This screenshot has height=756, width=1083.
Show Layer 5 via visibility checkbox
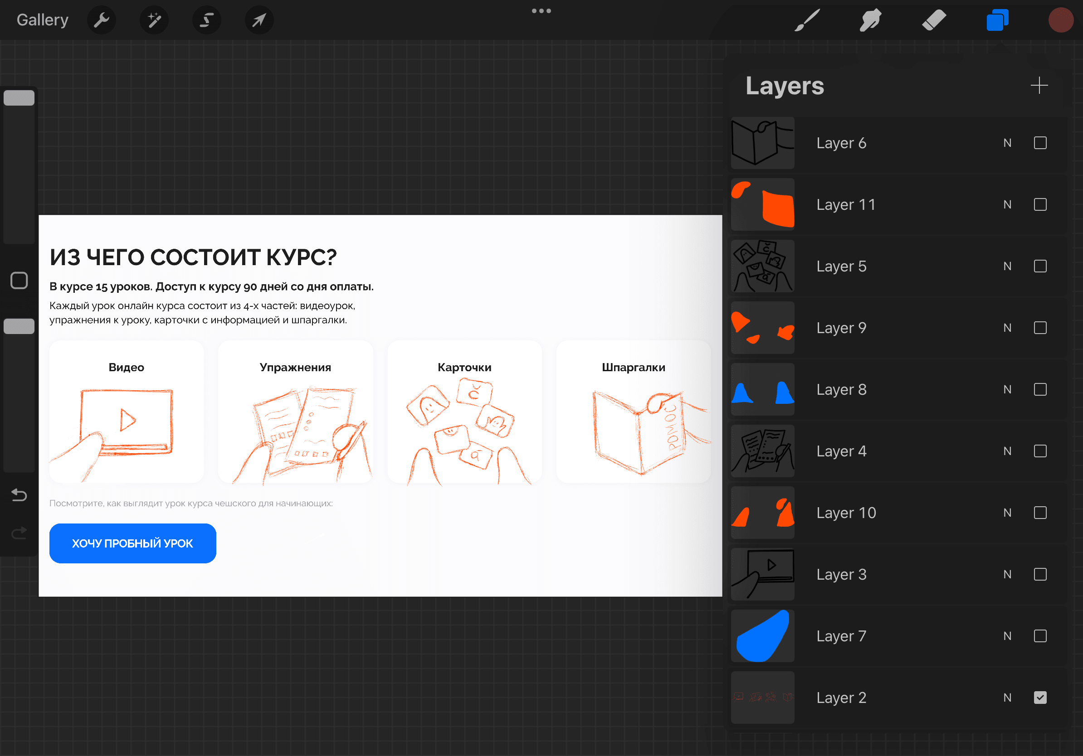tap(1040, 267)
